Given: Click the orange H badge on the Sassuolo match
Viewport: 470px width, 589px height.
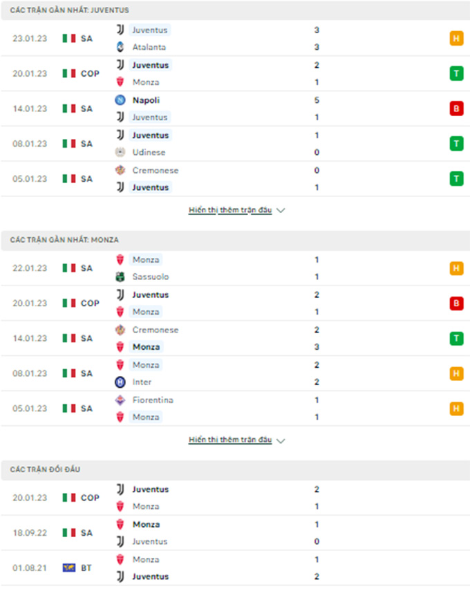Looking at the screenshot, I should tap(455, 268).
